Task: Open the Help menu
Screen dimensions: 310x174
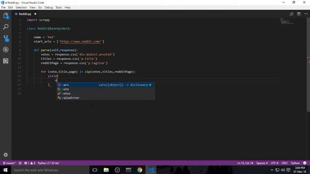Action: point(67,8)
